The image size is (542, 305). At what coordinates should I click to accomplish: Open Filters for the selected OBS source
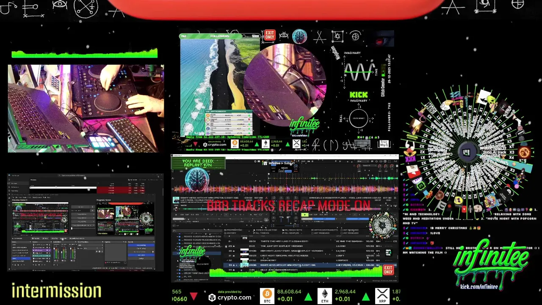pyautogui.click(x=45, y=238)
